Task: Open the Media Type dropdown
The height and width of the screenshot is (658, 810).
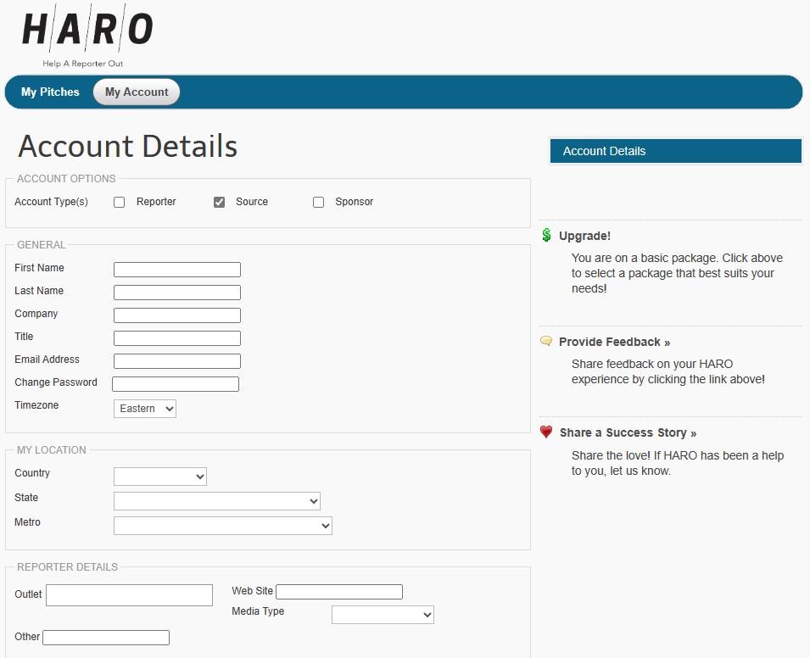Action: point(383,615)
